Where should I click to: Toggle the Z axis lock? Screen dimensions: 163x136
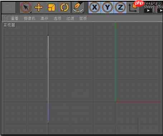[120, 8]
